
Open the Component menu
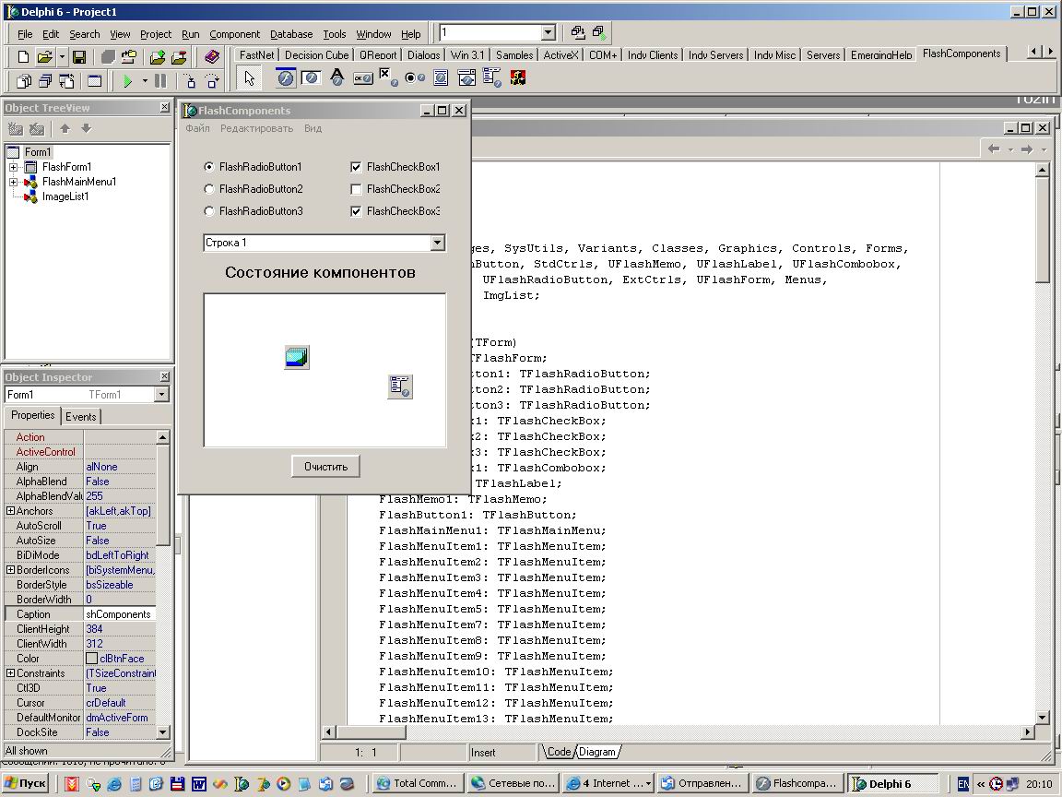pos(234,34)
